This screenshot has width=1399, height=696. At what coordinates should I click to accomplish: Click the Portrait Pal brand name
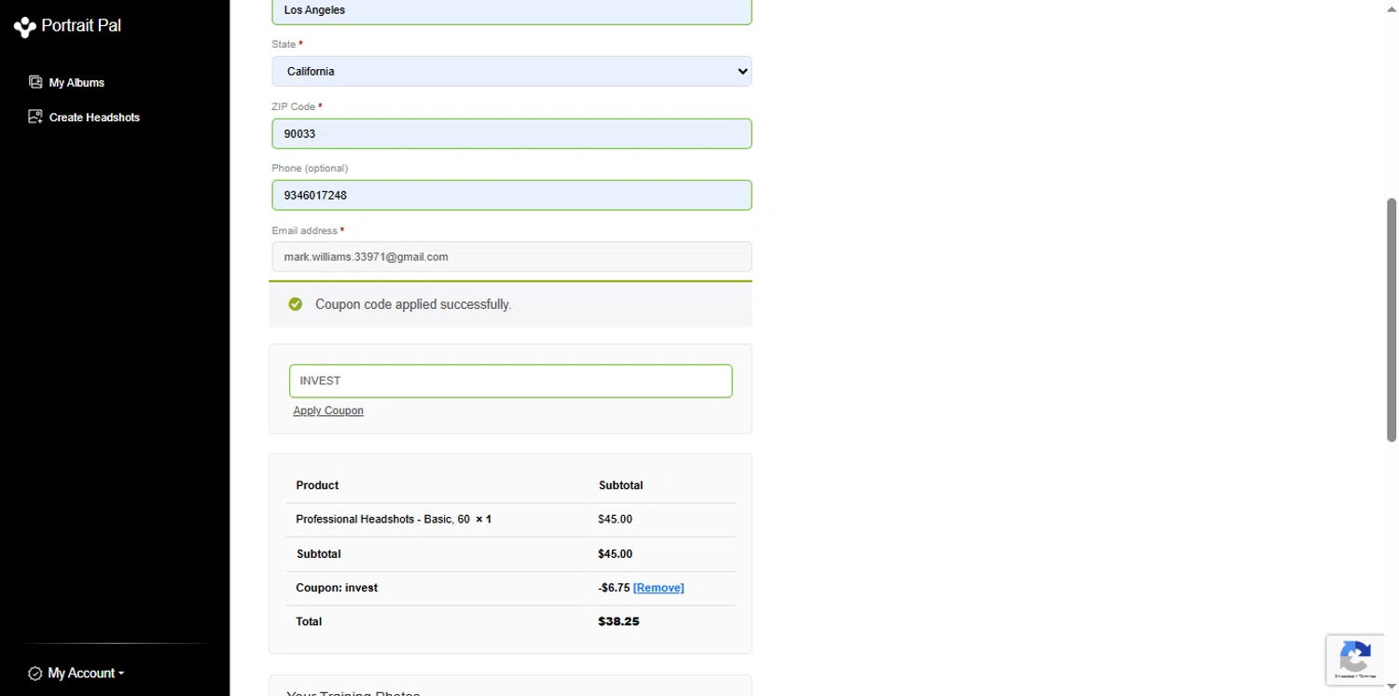click(x=81, y=26)
